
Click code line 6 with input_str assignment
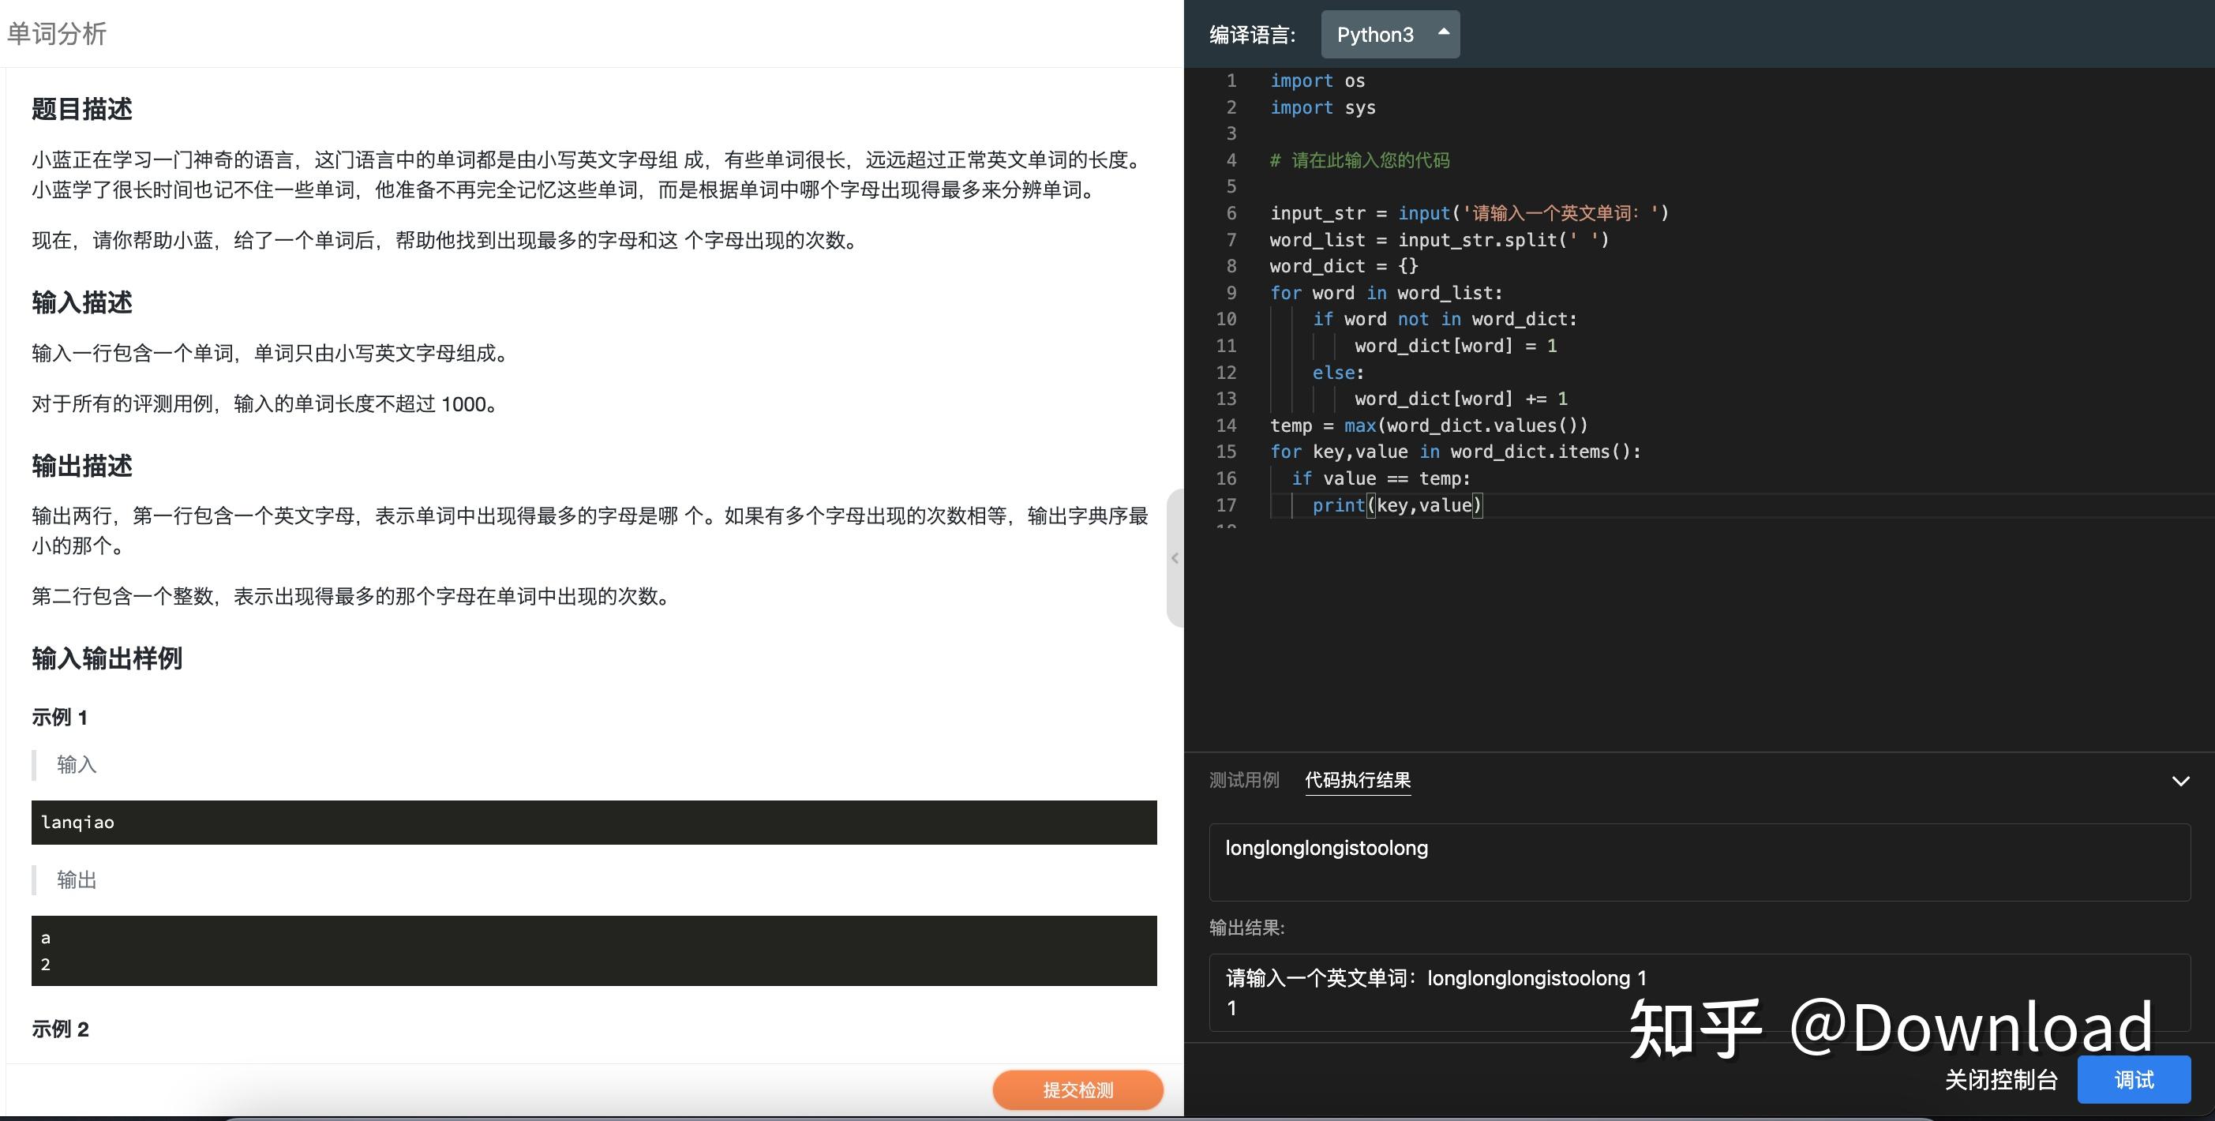click(x=1468, y=213)
